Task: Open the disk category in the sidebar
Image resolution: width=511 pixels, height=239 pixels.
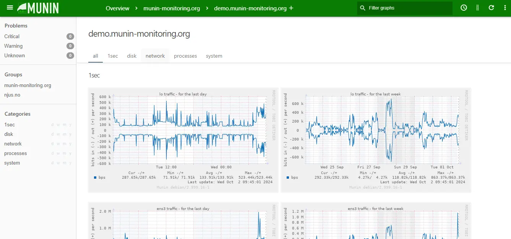Action: (x=9, y=134)
